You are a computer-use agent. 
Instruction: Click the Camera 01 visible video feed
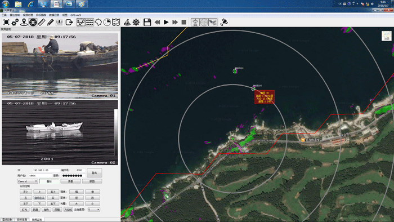(60, 66)
